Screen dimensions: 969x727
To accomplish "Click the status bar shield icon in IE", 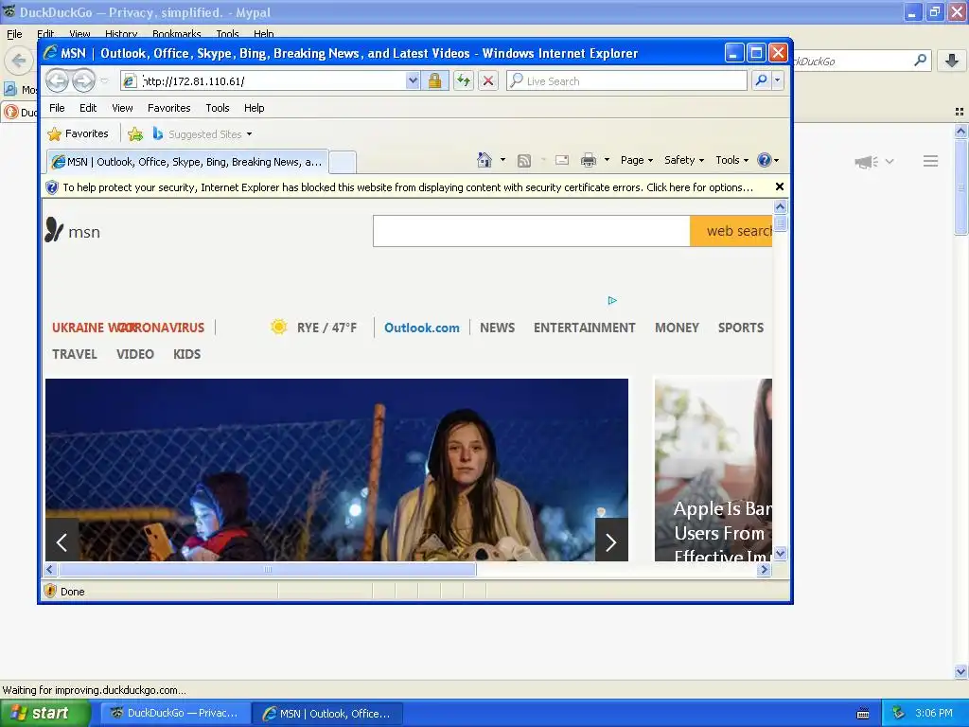I will (51, 591).
